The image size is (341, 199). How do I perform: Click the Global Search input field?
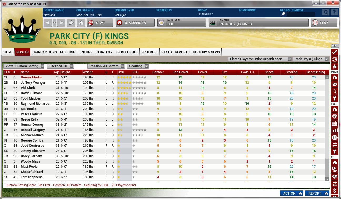300,14
